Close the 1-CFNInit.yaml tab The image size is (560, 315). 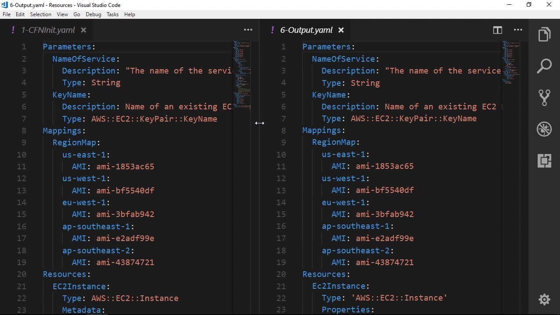click(x=84, y=30)
